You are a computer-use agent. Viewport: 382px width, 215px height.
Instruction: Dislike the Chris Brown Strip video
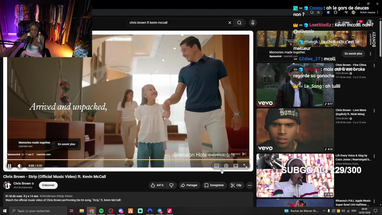tap(171, 185)
